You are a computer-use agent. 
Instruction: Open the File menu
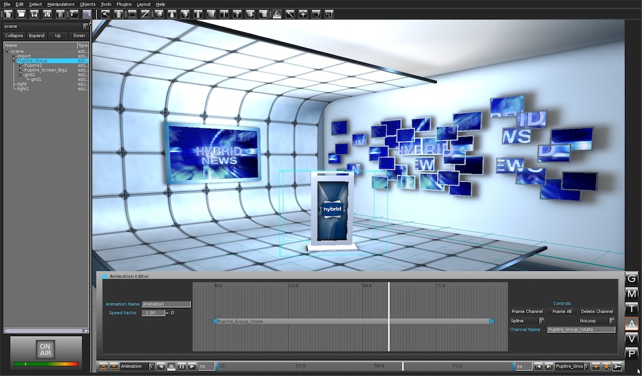[x=7, y=4]
